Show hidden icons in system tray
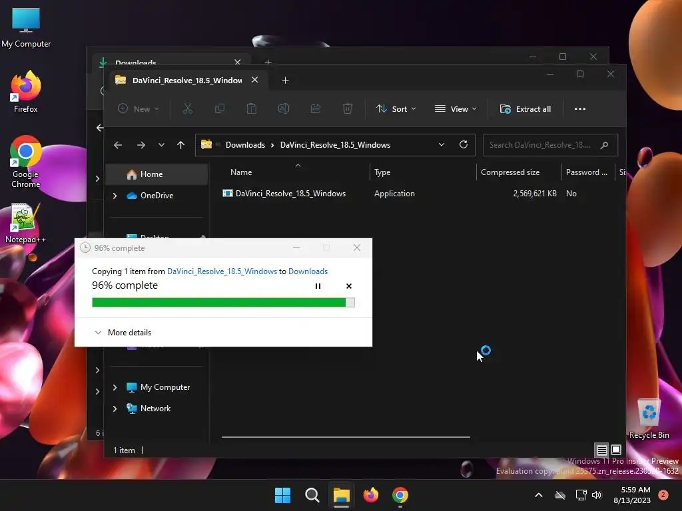The width and height of the screenshot is (682, 511). tap(538, 495)
